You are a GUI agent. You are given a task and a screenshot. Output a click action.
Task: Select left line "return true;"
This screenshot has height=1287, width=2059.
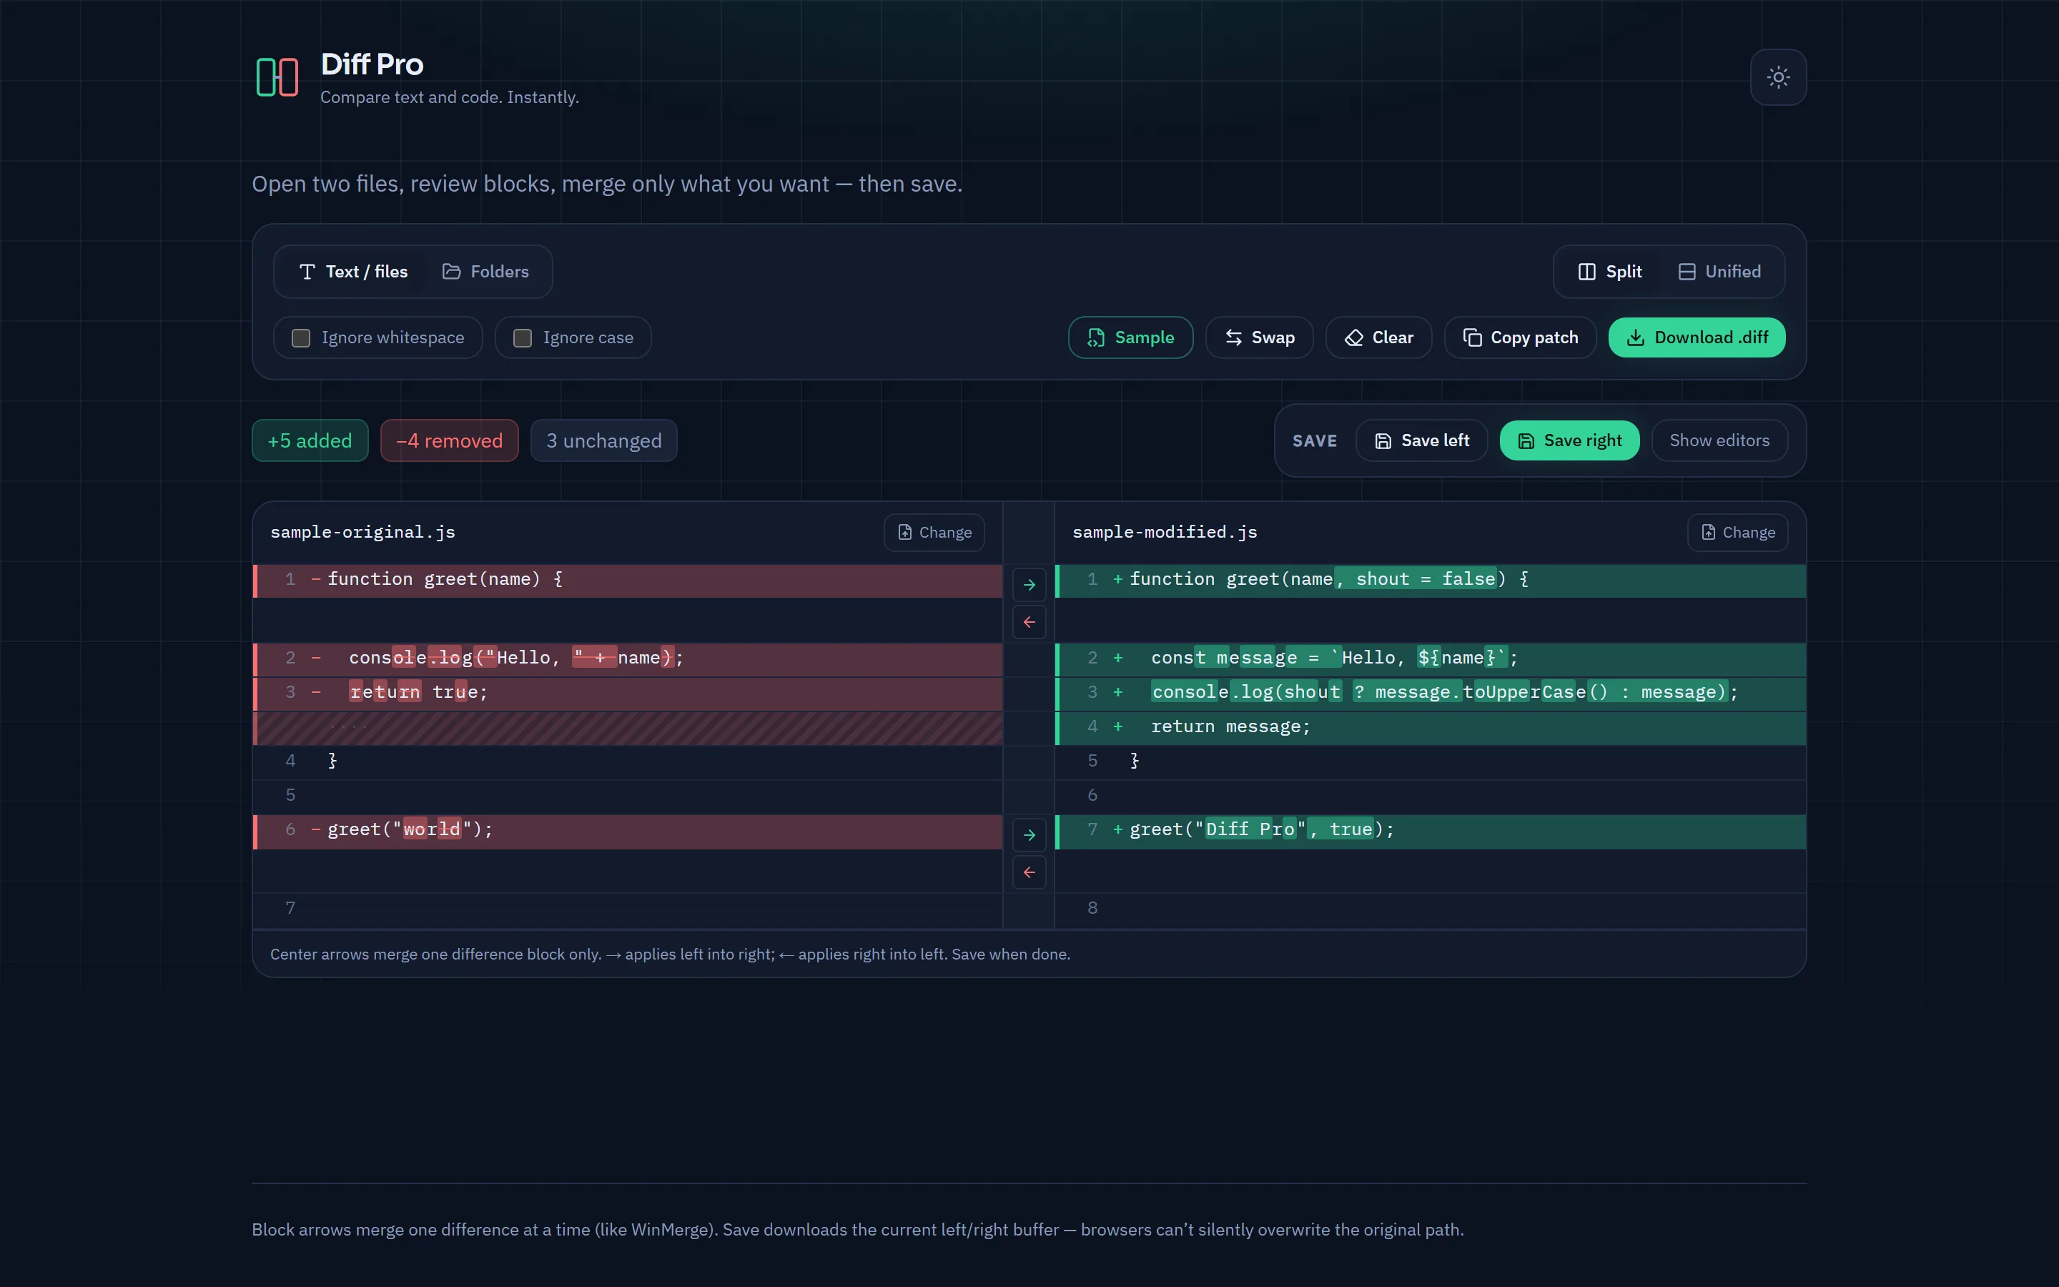pyautogui.click(x=628, y=694)
